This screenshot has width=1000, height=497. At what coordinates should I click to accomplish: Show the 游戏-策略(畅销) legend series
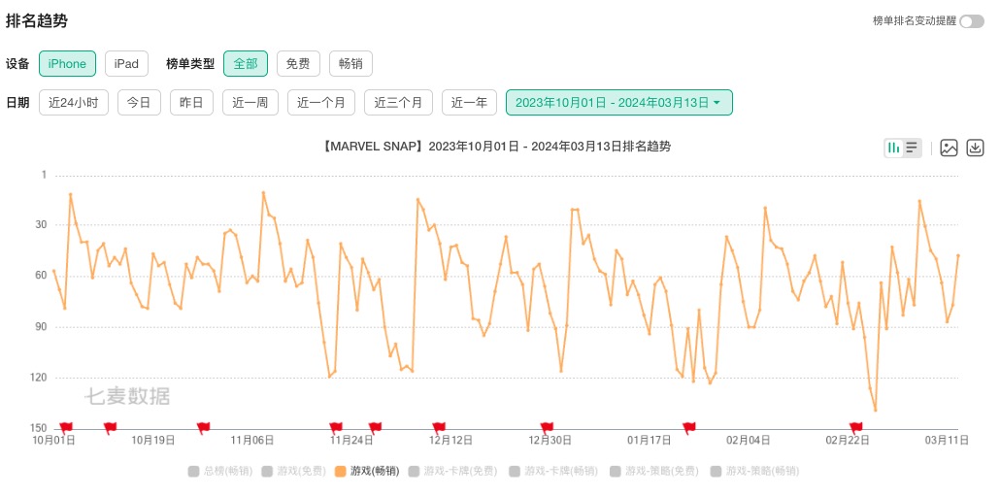(754, 472)
